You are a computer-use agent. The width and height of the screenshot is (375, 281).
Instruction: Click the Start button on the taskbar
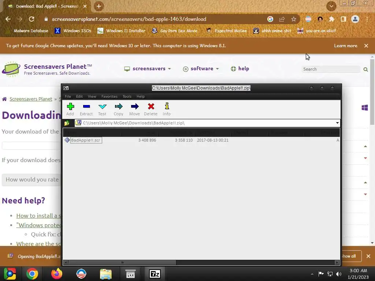[10, 274]
